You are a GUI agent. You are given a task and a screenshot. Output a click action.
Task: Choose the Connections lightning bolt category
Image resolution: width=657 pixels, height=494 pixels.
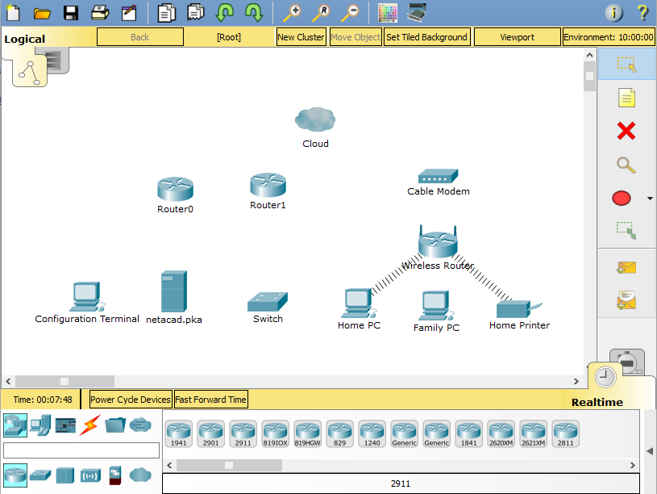click(90, 425)
